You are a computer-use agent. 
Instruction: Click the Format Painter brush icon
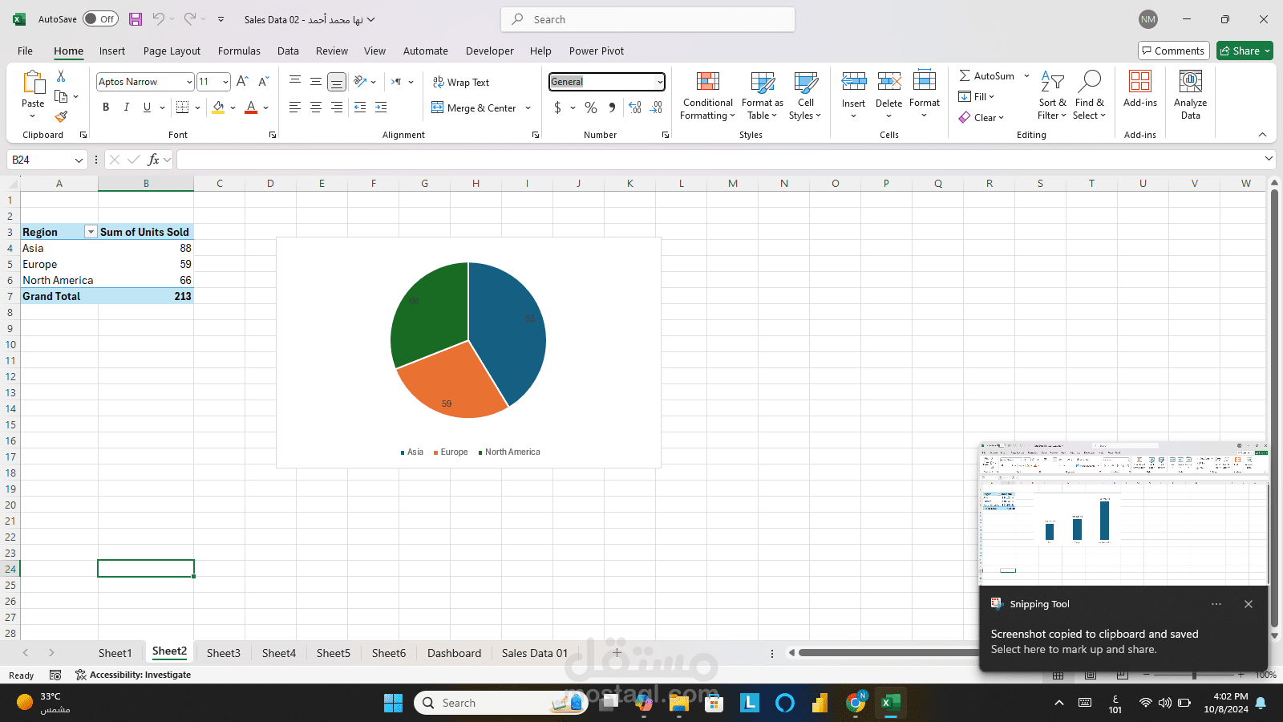pyautogui.click(x=61, y=117)
